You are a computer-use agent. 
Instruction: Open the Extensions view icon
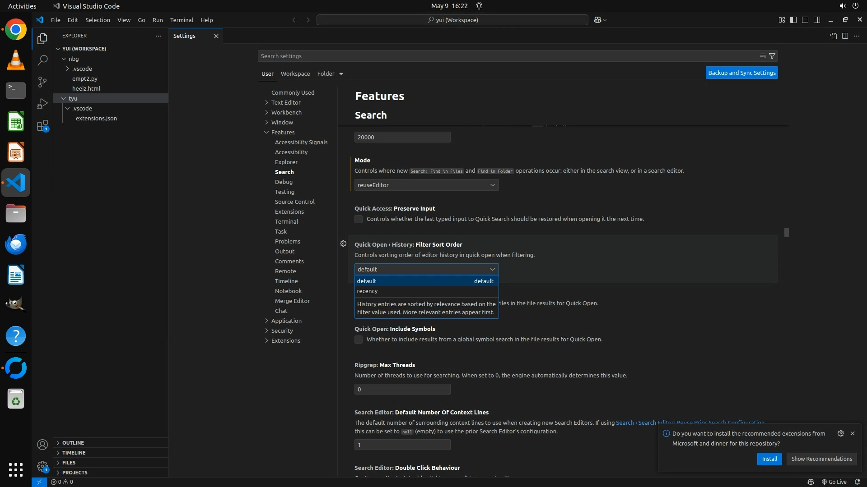pyautogui.click(x=42, y=126)
